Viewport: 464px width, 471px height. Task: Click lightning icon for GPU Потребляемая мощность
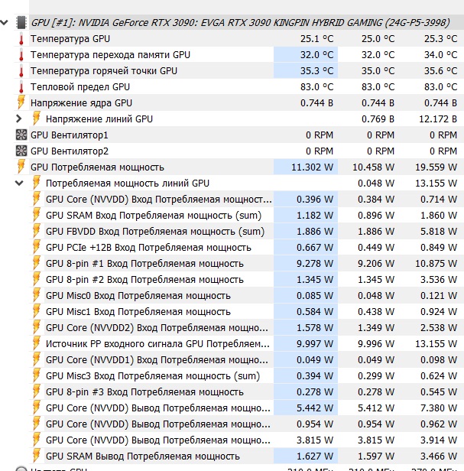[x=21, y=167]
